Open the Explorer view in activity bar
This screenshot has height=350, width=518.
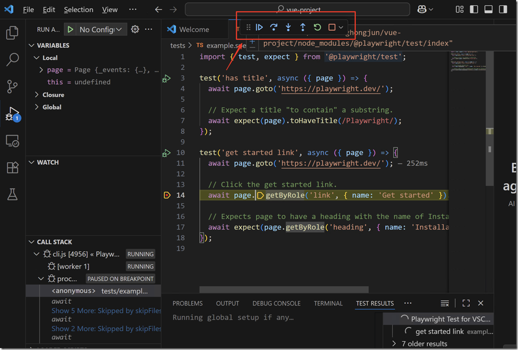point(12,33)
